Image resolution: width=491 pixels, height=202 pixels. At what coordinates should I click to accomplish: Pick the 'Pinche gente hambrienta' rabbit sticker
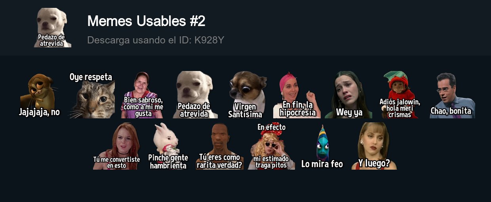tap(168, 146)
